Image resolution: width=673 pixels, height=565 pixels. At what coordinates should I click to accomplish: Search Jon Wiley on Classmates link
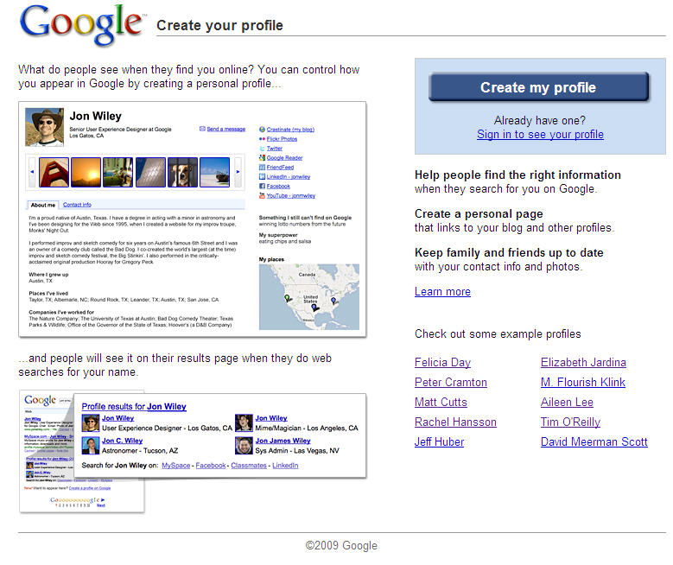point(249,466)
